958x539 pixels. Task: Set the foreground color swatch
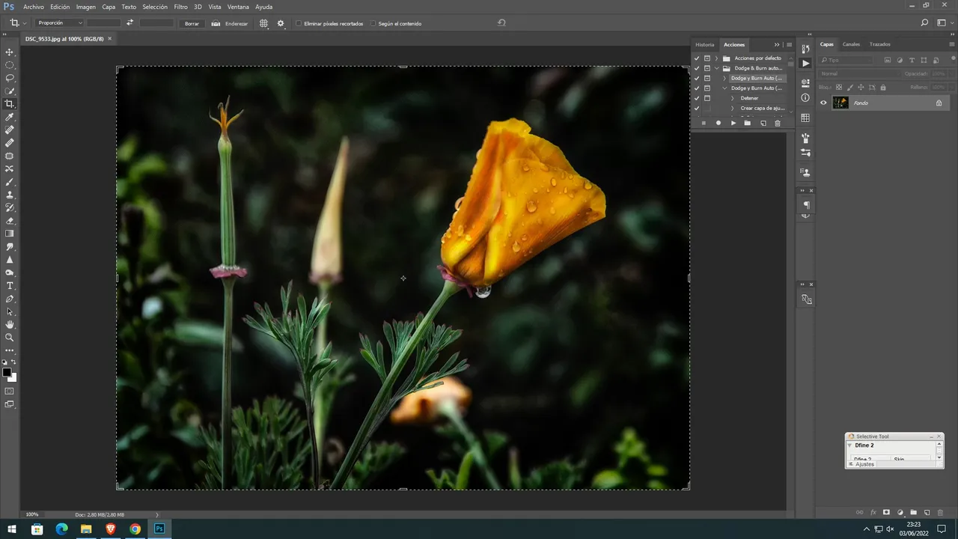click(x=7, y=372)
